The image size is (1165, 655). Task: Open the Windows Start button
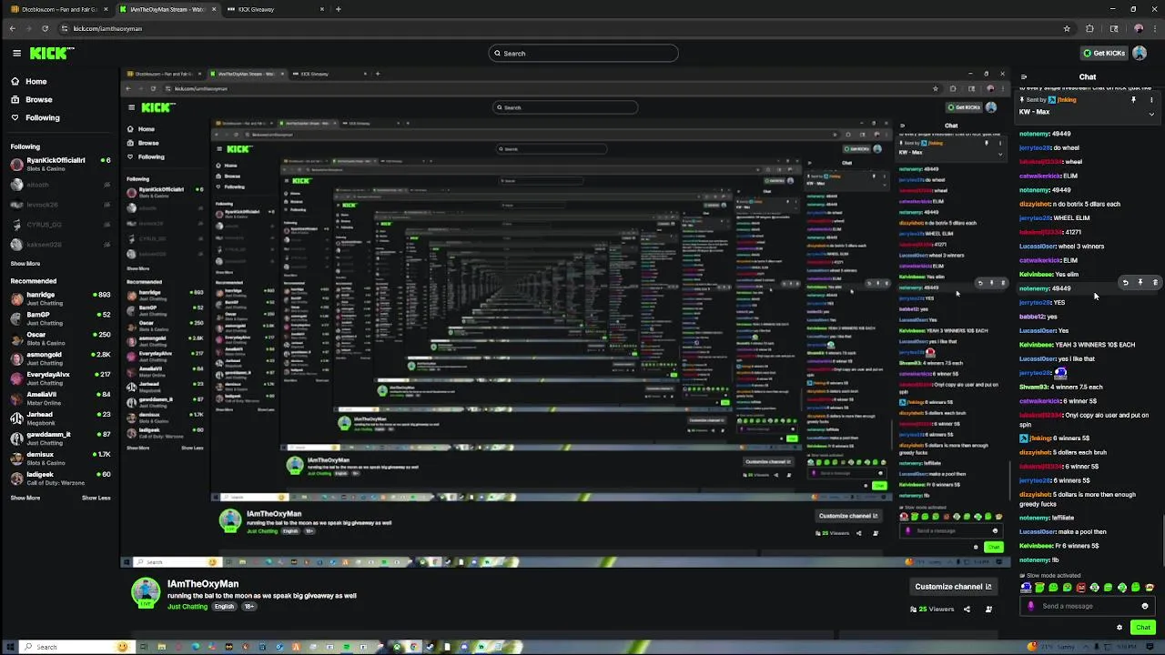pos(9,647)
